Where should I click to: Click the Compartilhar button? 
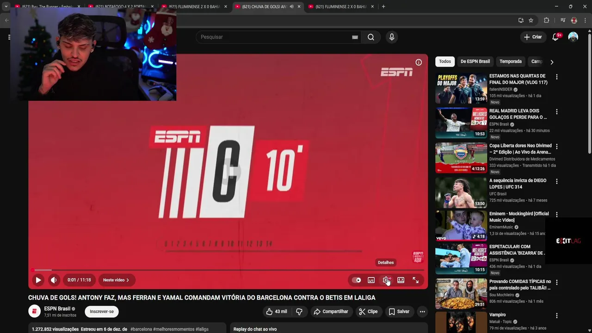[x=331, y=312]
